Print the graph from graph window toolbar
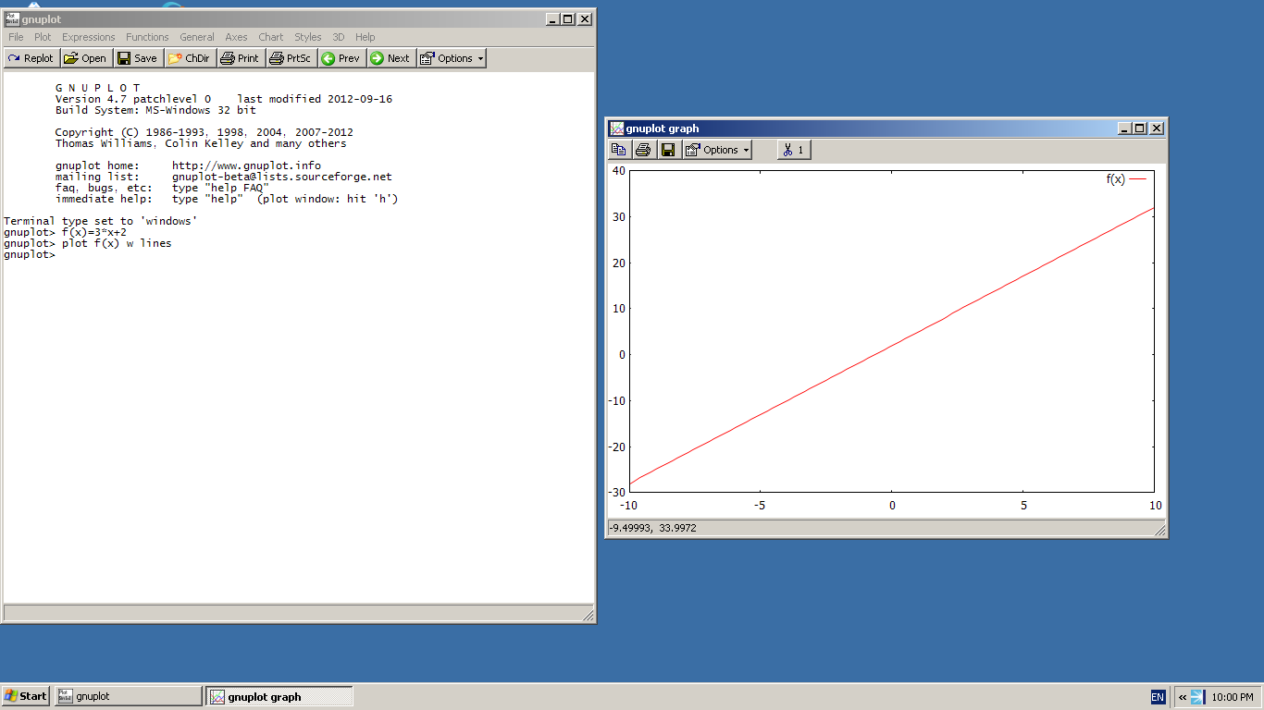1264x710 pixels. click(643, 150)
